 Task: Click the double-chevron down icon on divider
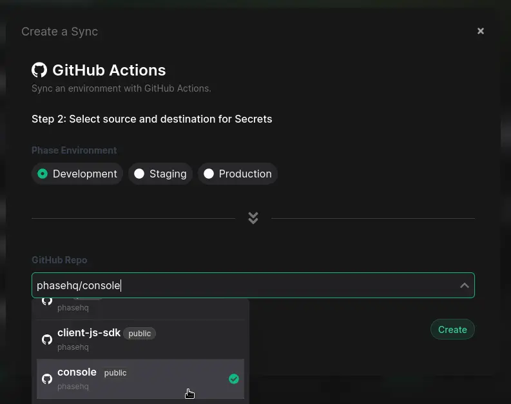[253, 218]
